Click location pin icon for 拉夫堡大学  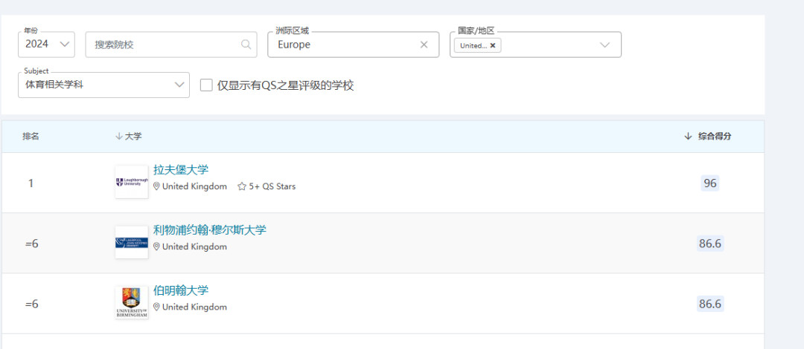(x=157, y=187)
